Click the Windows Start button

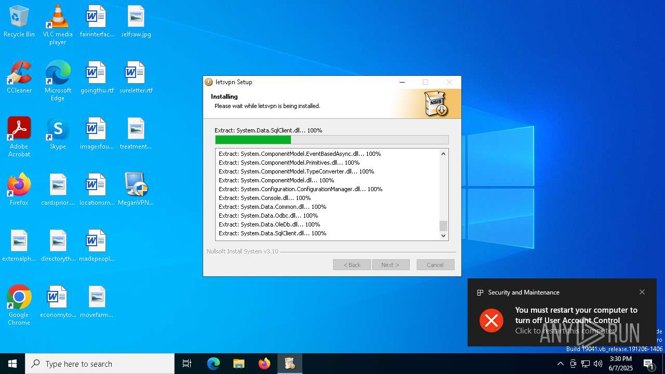pos(12,364)
